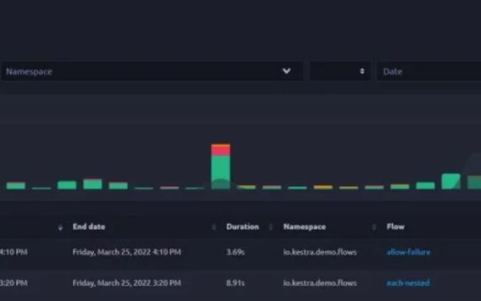Viewport: 481px width, 301px height.
Task: Click the Flow column header
Action: coord(395,226)
